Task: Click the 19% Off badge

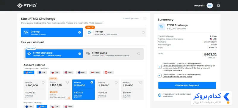Action: click(x=53, y=78)
